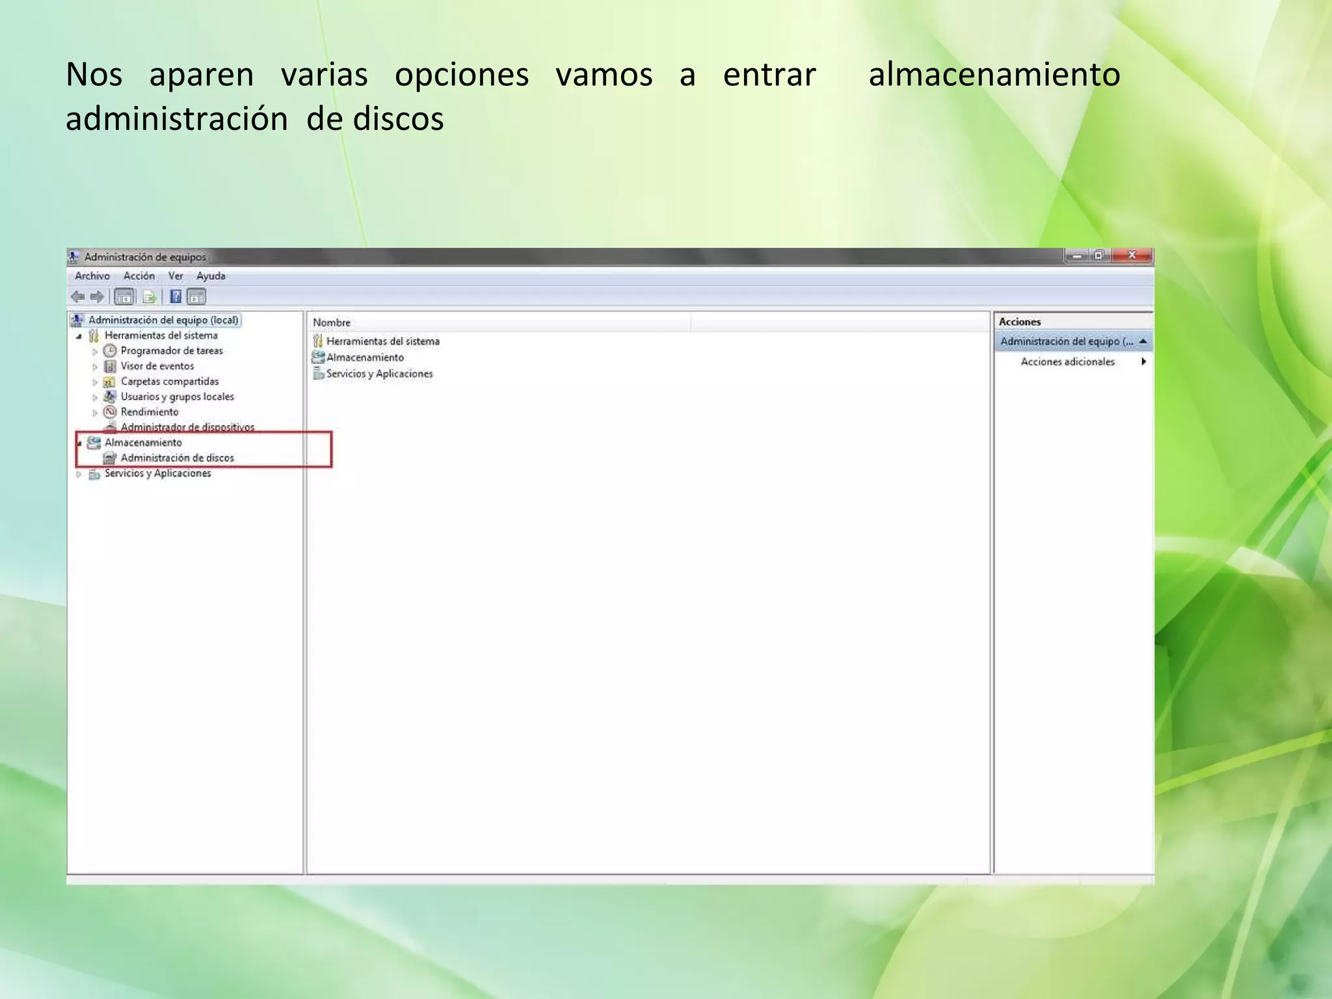Open the Ayuda menu
The width and height of the screenshot is (1332, 999).
pyautogui.click(x=211, y=276)
